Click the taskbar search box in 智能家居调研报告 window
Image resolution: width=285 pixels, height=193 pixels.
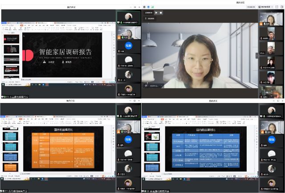[17, 85]
